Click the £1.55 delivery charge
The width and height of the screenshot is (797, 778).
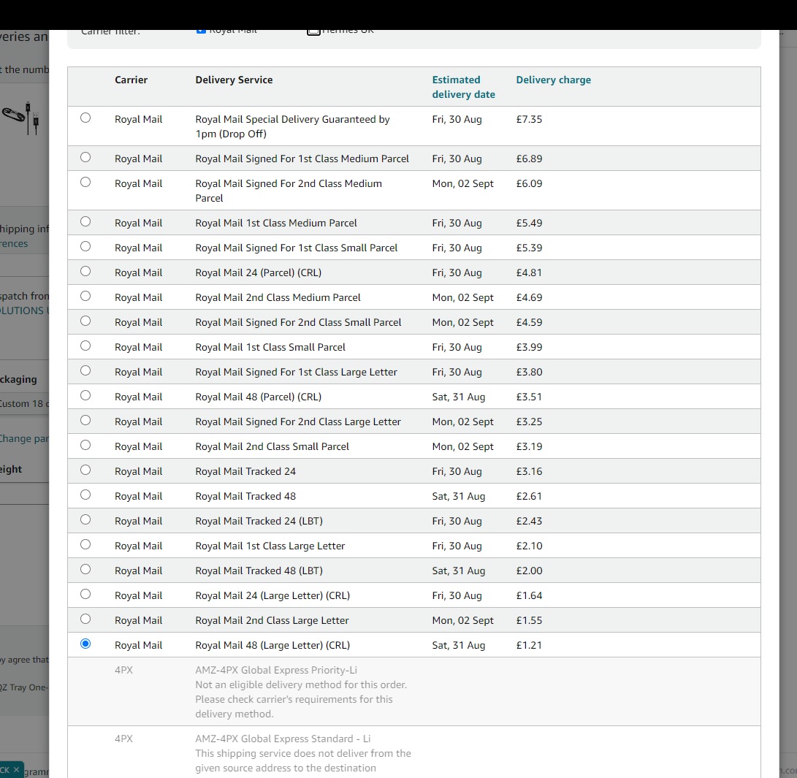529,620
